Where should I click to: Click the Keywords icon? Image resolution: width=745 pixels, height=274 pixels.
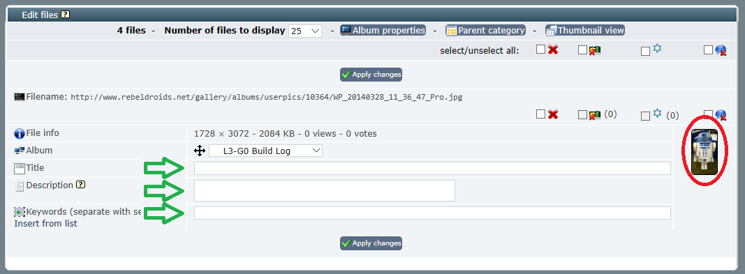20,213
